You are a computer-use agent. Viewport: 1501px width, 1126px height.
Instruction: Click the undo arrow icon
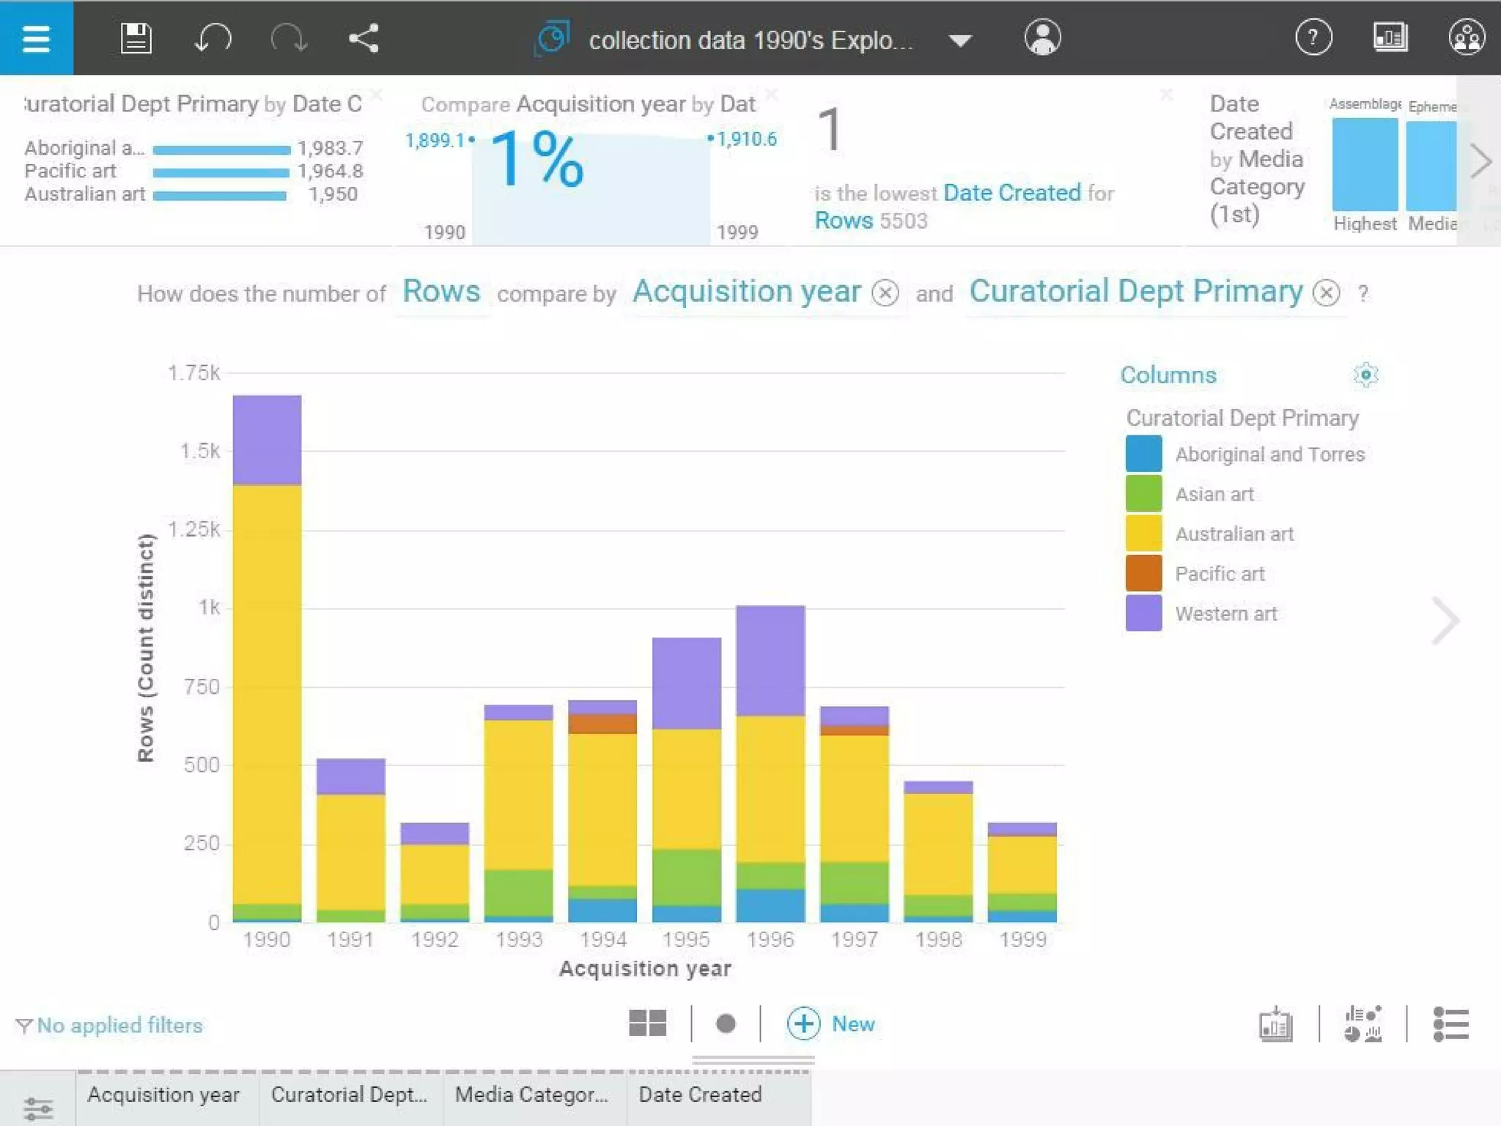click(x=213, y=38)
